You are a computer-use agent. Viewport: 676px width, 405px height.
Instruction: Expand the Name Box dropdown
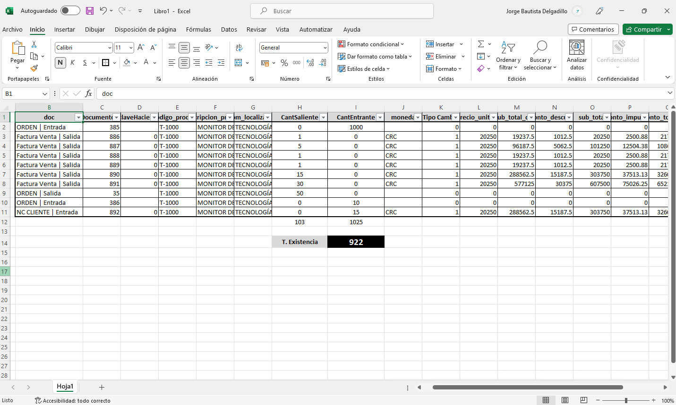click(x=45, y=93)
